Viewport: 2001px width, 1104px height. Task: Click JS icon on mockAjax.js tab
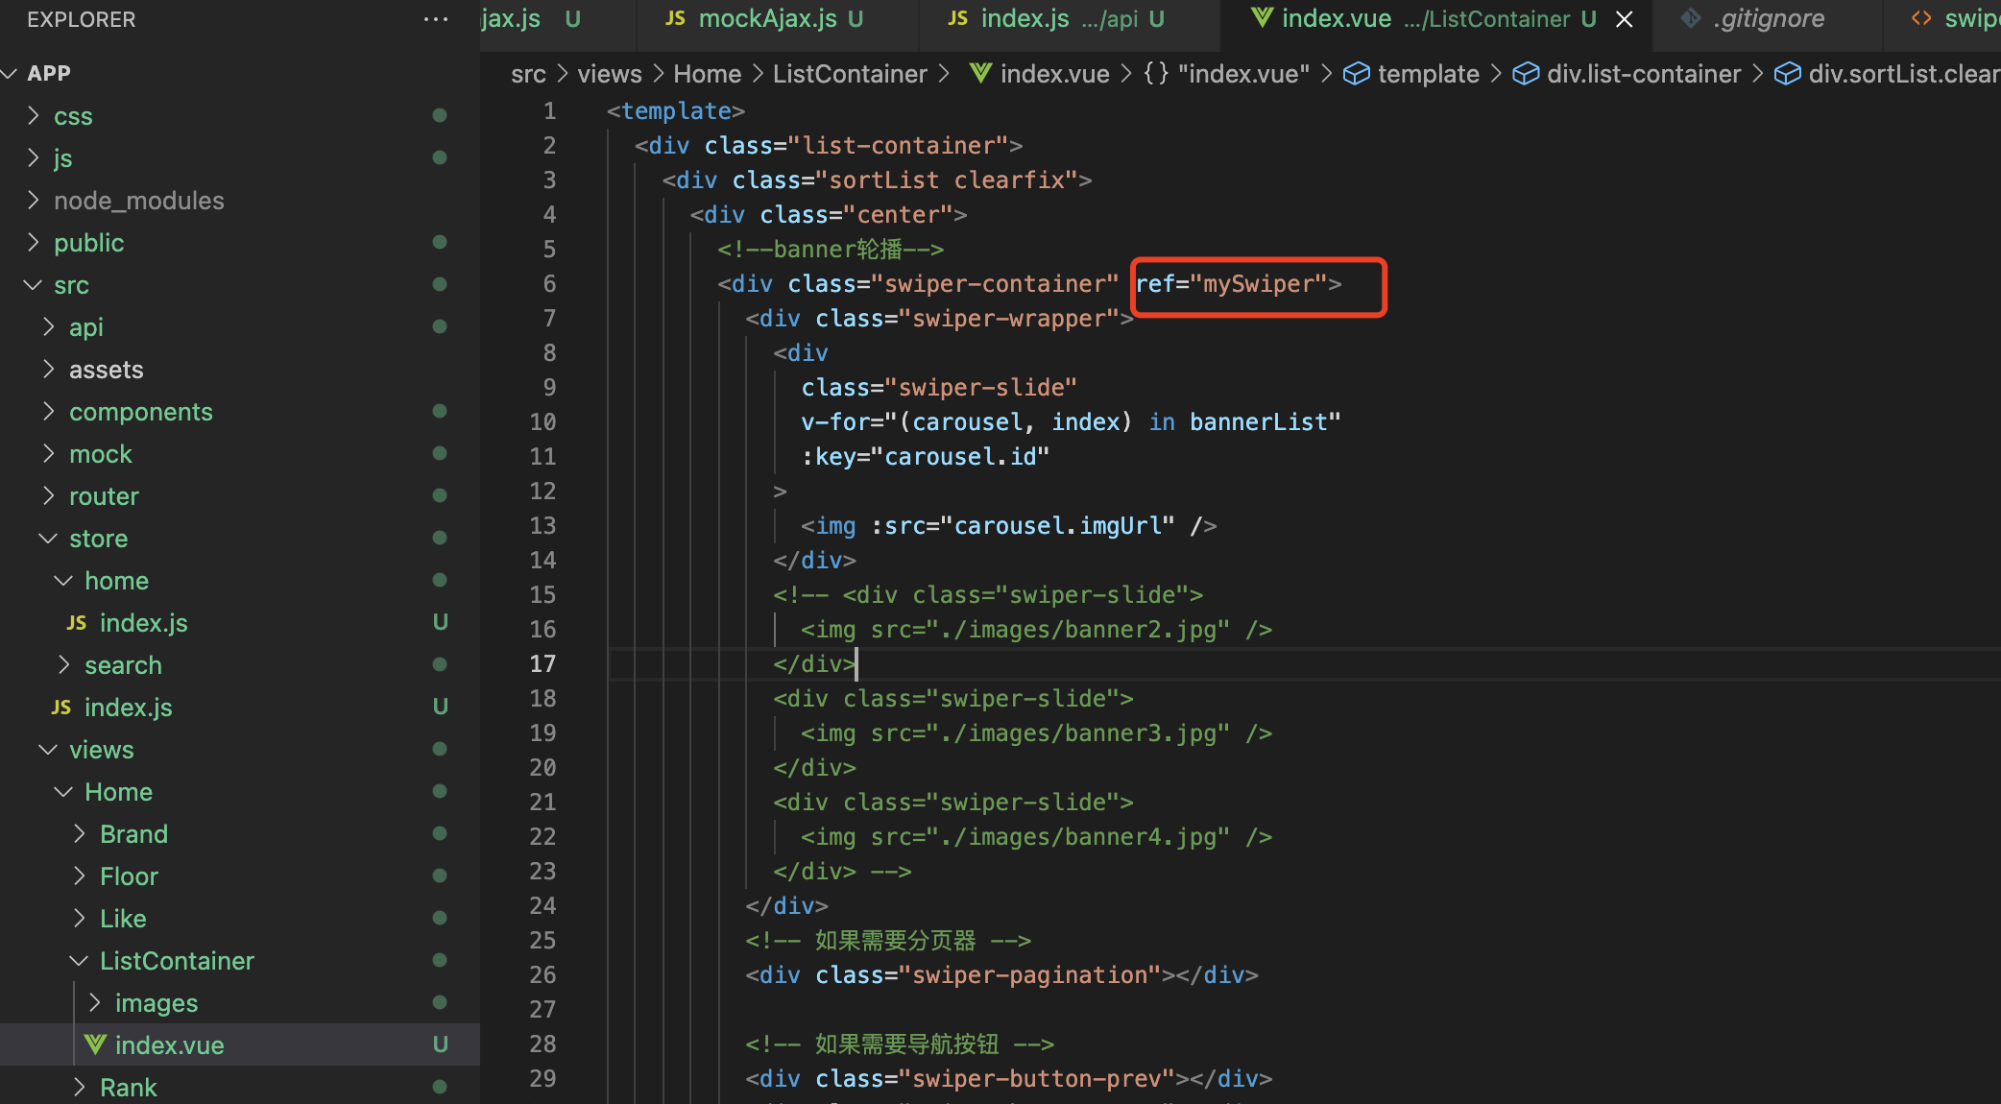point(676,18)
